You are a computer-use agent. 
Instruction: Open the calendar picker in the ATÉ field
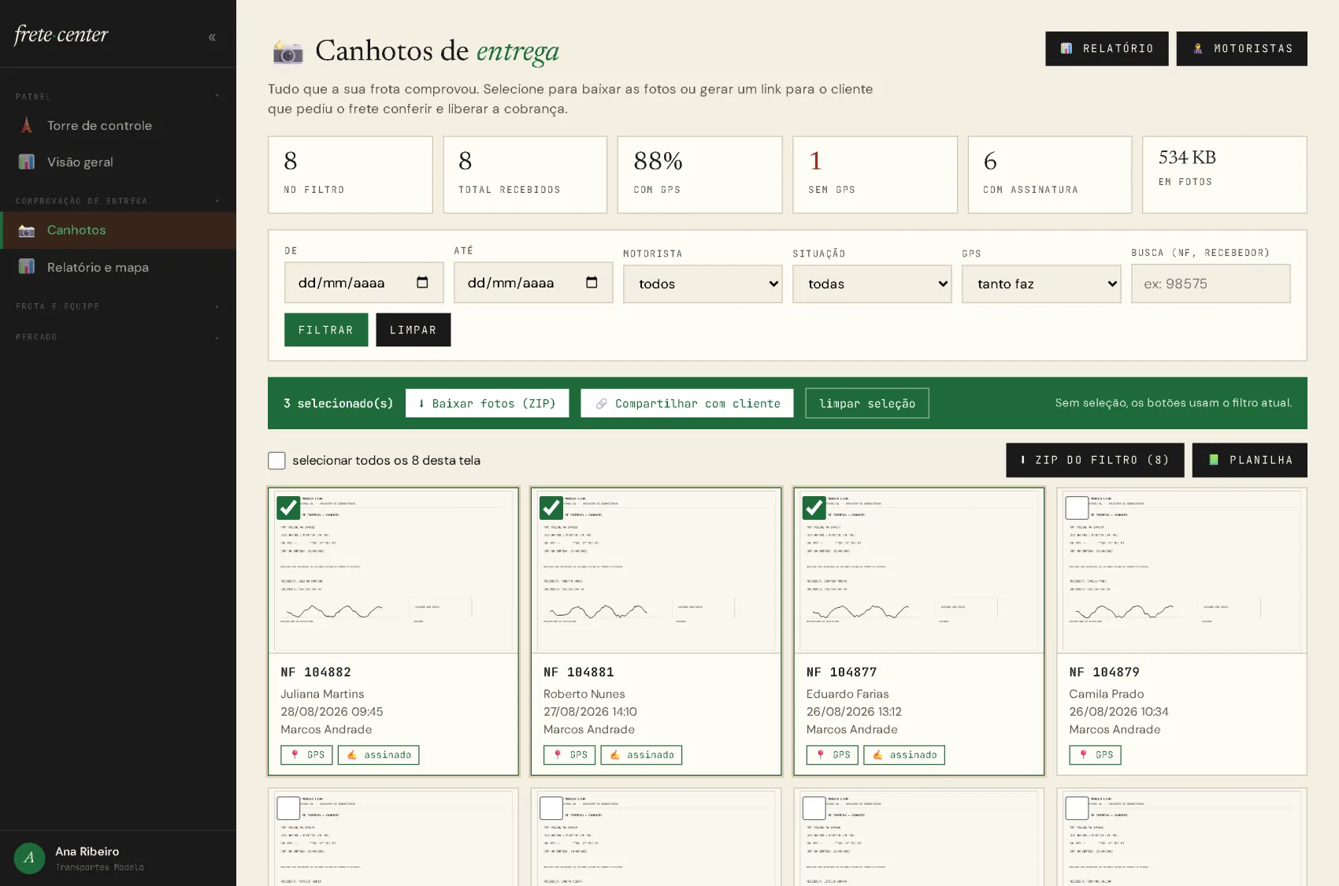592,282
